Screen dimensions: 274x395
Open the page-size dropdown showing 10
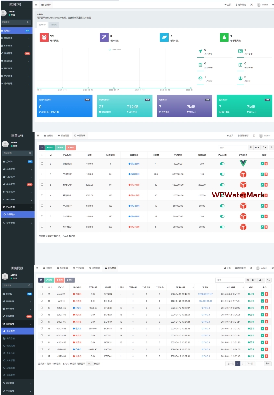tap(89, 364)
